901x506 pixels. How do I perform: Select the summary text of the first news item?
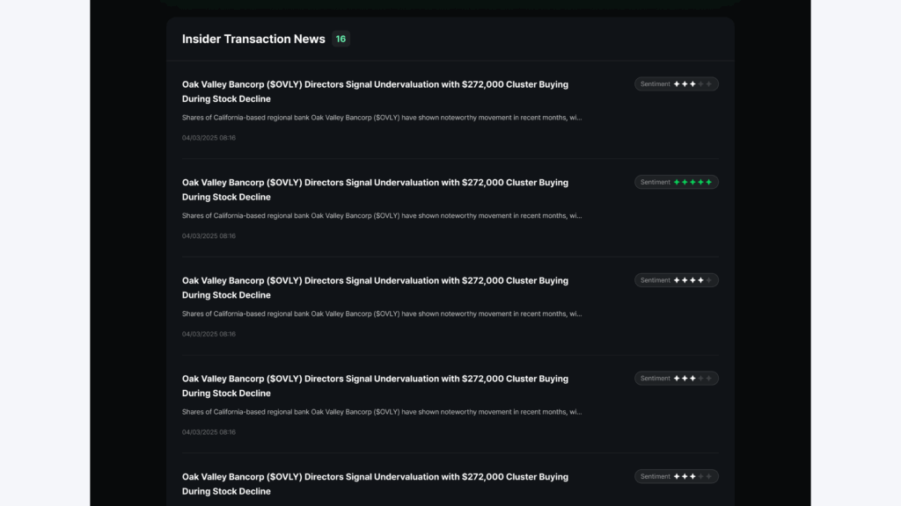382,118
